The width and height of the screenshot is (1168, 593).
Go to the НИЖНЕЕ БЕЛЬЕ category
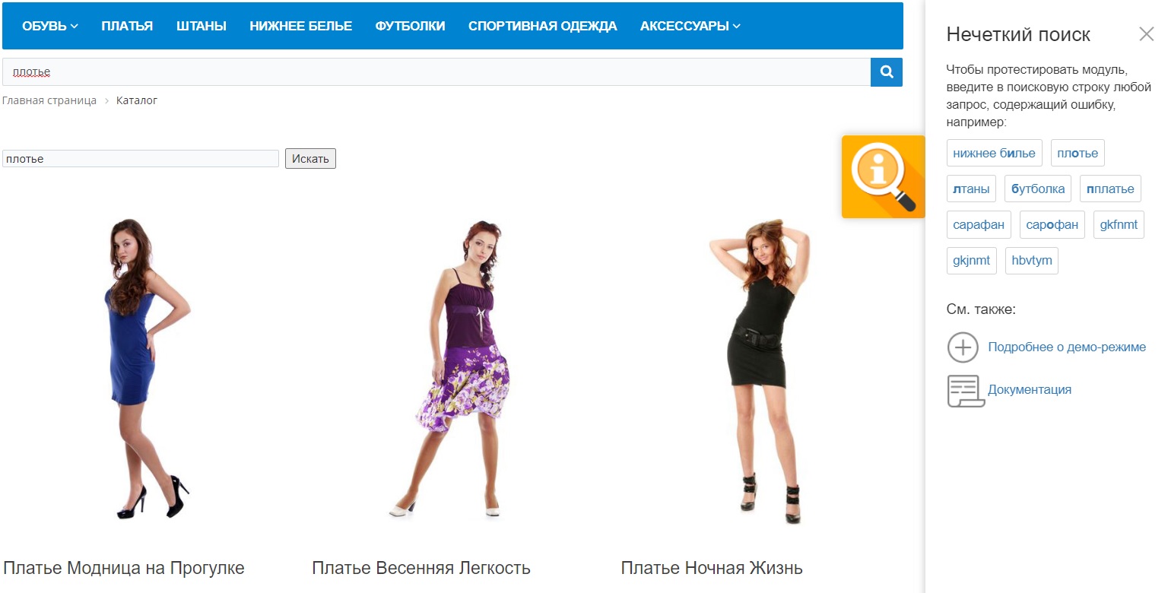301,26
